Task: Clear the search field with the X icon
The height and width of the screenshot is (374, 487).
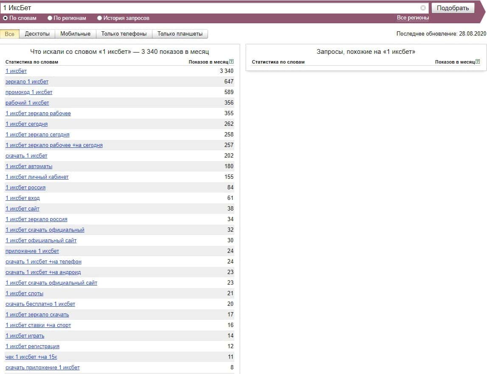Action: point(423,8)
